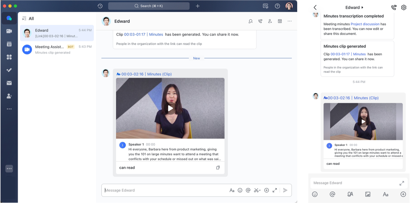
Task: Open the Workplace apps grid icon
Action: pos(9,57)
